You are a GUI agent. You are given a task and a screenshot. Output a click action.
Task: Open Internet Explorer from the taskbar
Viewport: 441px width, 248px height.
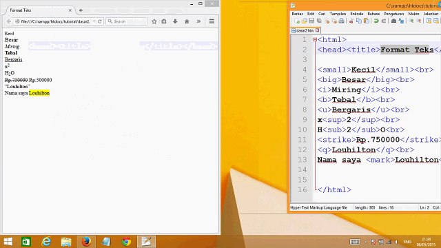pyautogui.click(x=46, y=242)
